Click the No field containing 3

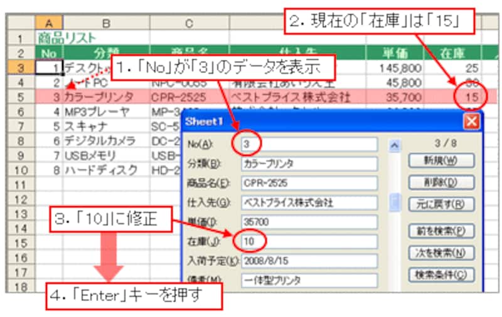point(309,144)
